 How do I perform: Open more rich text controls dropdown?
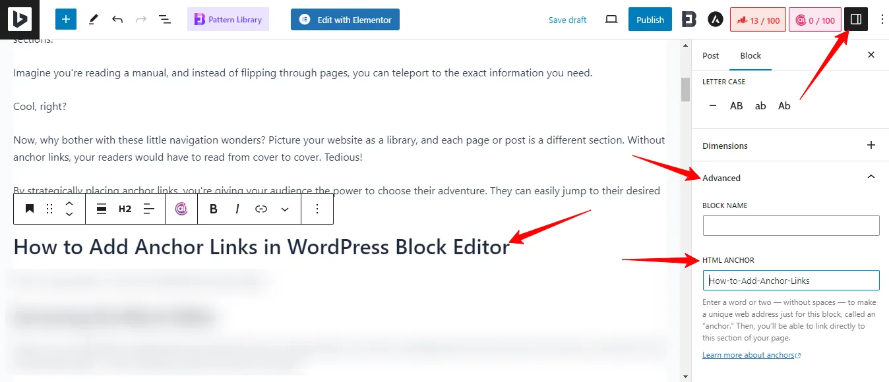tap(285, 209)
